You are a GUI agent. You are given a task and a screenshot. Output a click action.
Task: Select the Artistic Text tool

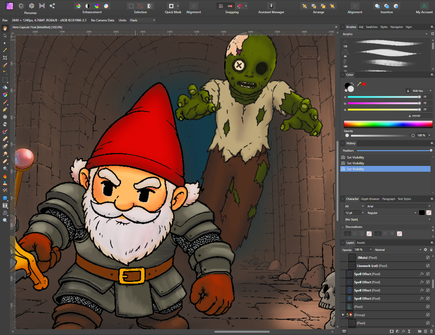point(5,205)
